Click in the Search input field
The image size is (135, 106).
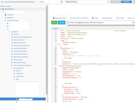click(x=49, y=2)
